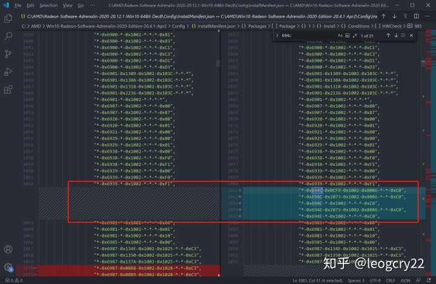
Task: Go to next change in diff editor
Action: point(394,16)
